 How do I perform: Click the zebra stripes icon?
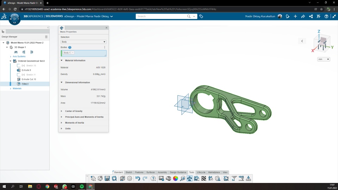(x=204, y=178)
